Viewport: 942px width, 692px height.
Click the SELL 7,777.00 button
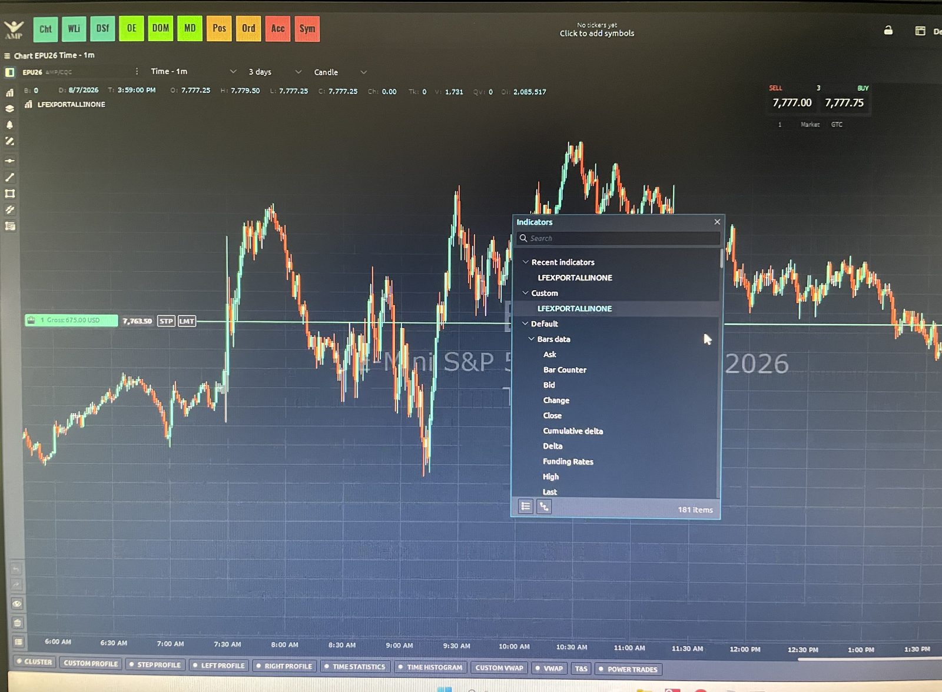pos(791,102)
